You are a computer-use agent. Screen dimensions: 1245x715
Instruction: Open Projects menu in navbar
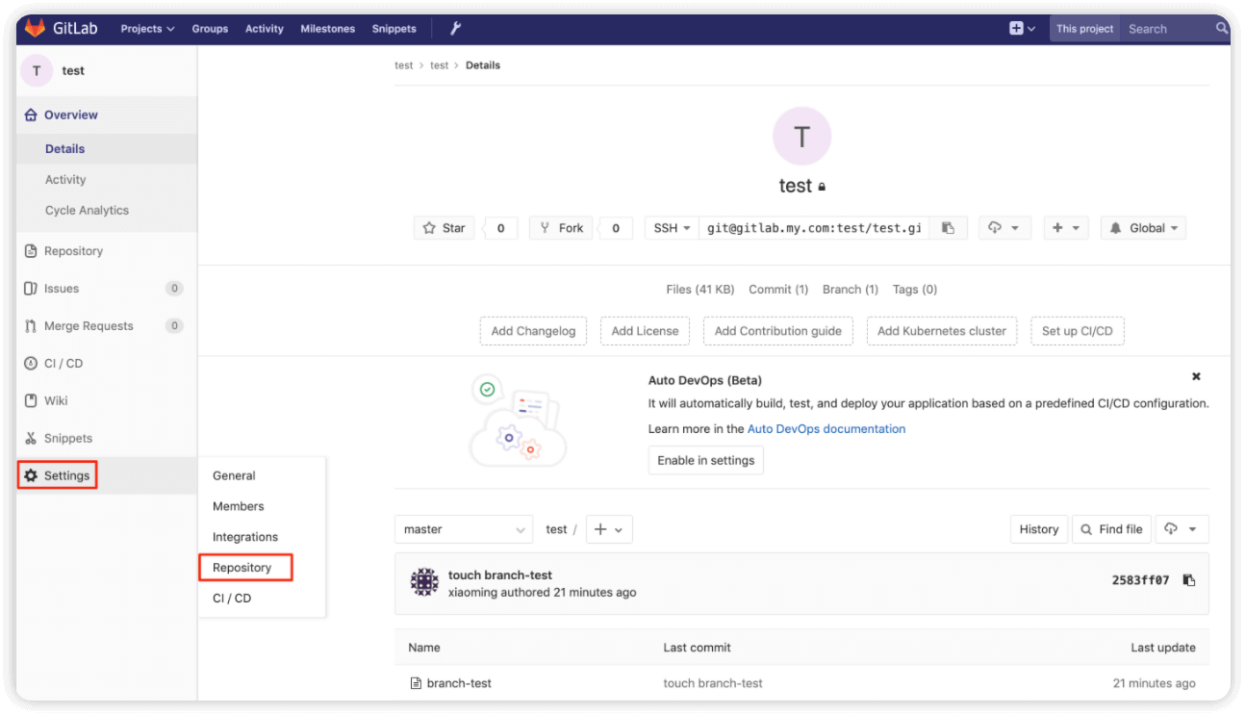click(x=147, y=29)
